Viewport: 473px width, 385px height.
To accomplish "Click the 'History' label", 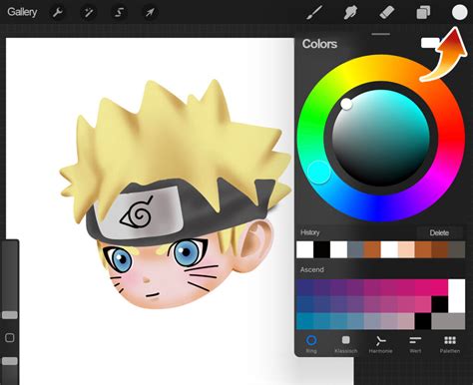I will click(x=310, y=232).
